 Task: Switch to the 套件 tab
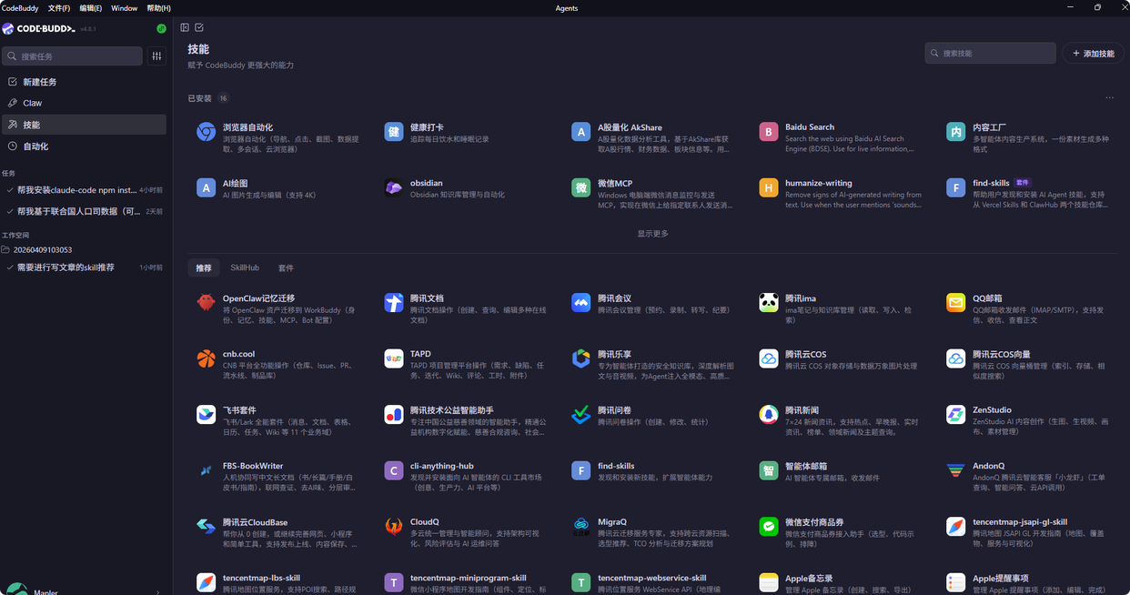(286, 268)
